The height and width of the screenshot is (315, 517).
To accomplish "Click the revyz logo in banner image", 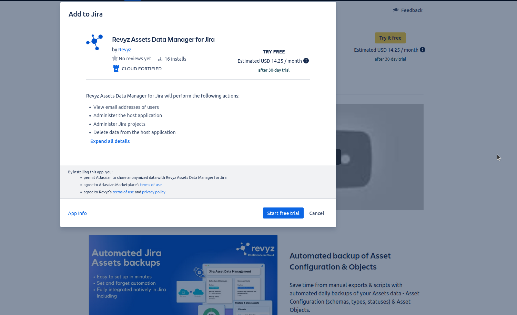I will tap(255, 250).
